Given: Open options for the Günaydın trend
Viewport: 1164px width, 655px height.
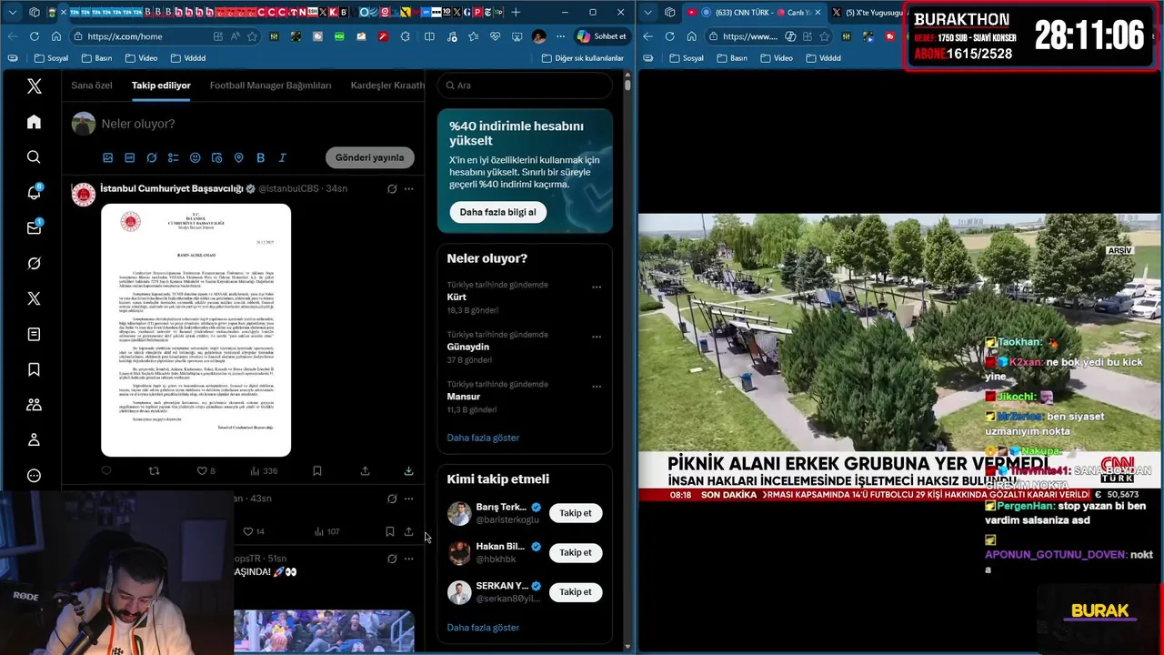Looking at the screenshot, I should click(x=597, y=337).
